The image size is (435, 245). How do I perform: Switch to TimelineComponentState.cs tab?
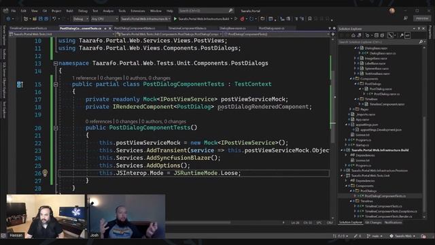[x=188, y=29]
